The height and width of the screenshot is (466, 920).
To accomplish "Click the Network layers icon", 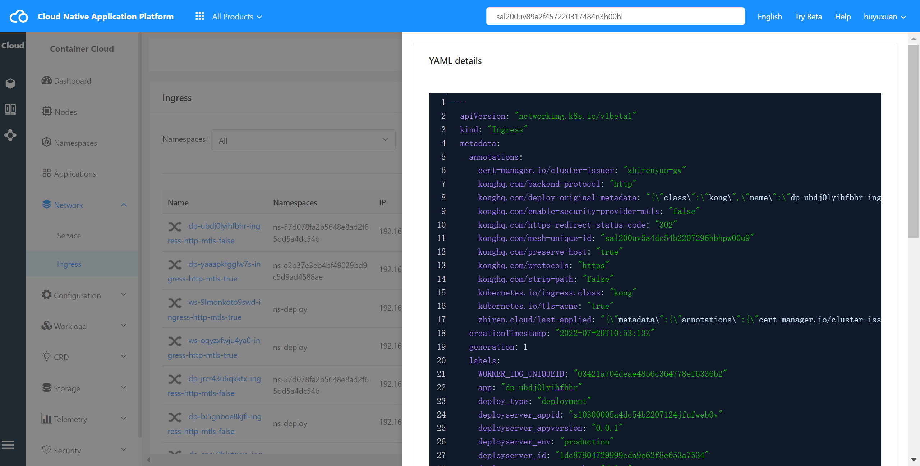I will (46, 204).
